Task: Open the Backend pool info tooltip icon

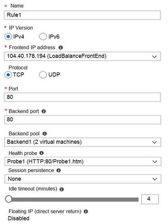Action: (x=45, y=134)
